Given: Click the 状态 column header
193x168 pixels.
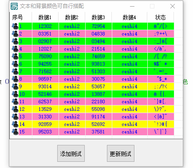Looking at the screenshot, I should tap(161, 17).
